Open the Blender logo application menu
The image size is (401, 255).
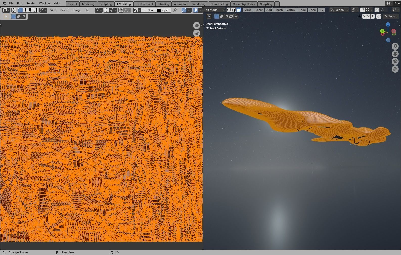[x=4, y=3]
